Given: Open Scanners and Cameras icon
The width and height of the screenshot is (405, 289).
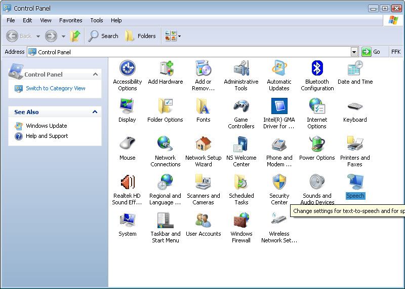Looking at the screenshot, I should (204, 182).
